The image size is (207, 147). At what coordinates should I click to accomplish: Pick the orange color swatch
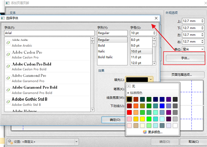click(136, 106)
